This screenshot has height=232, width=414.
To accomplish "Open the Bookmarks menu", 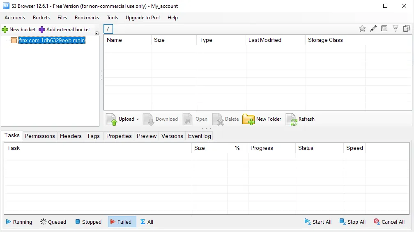I will [87, 18].
